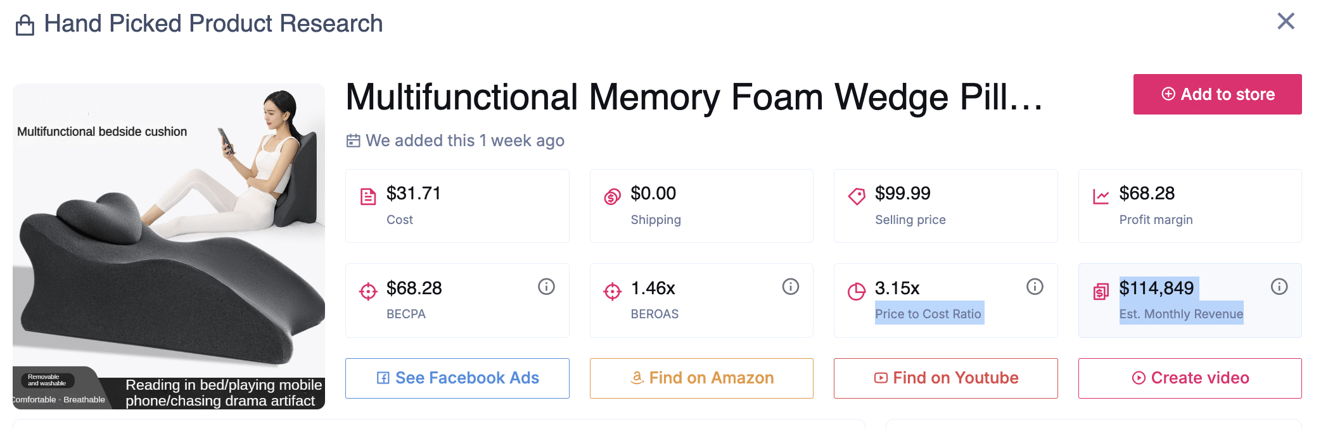Click the BEROAS info icon
1328x429 pixels.
pos(790,287)
